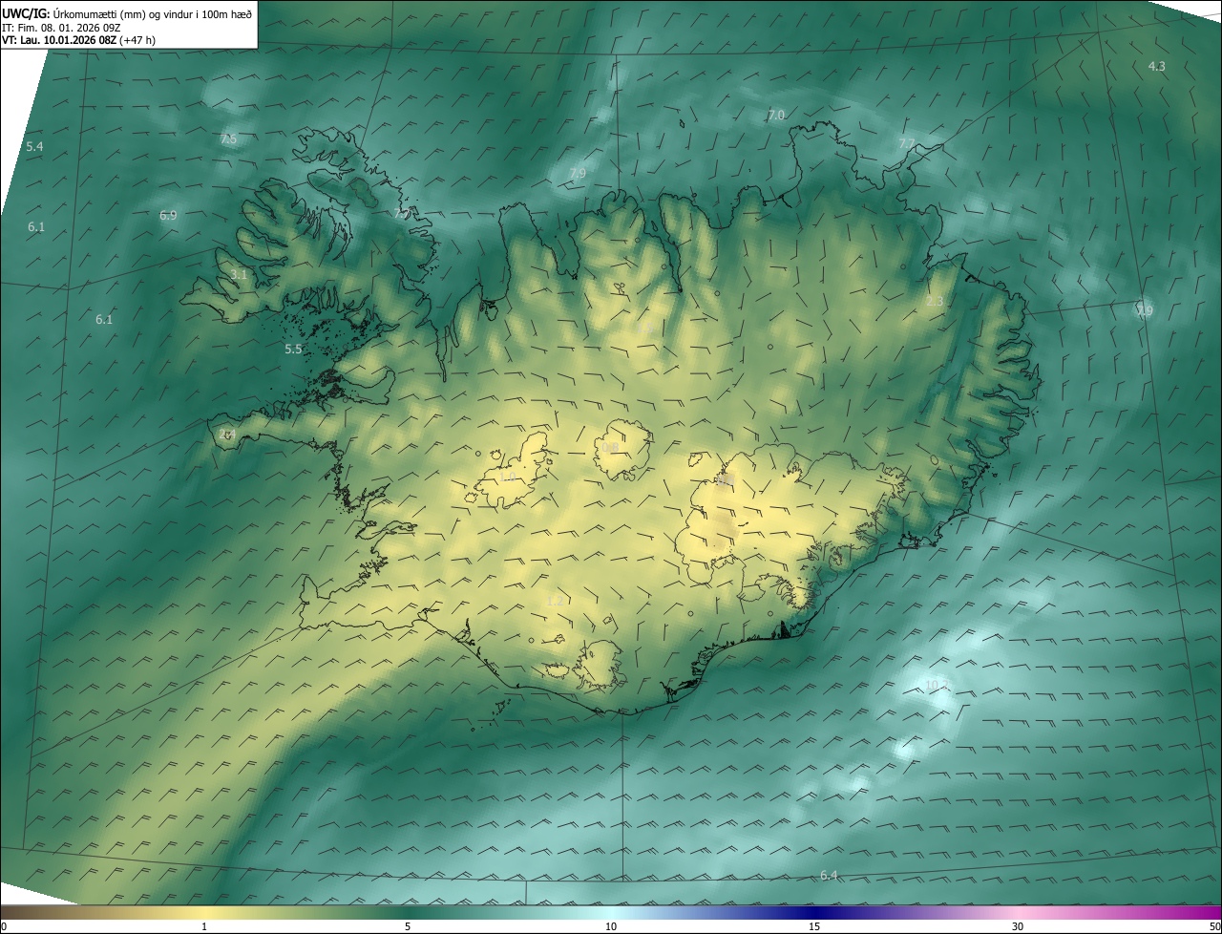Click the 6.9 value label
The width and height of the screenshot is (1222, 934).
168,215
